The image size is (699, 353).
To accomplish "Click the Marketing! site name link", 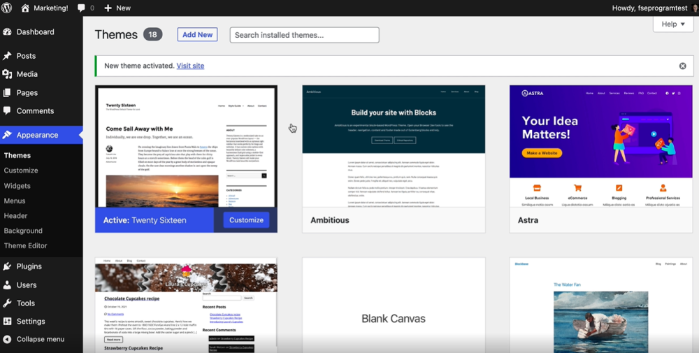I will point(51,8).
